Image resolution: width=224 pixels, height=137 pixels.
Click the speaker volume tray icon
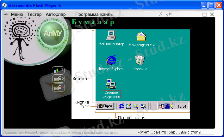tap(172, 106)
